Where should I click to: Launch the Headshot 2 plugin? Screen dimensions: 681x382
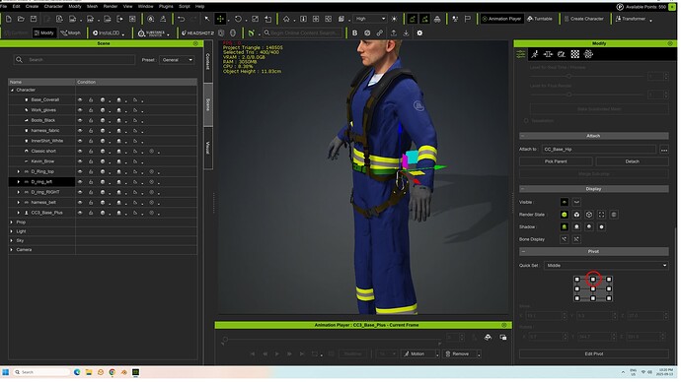point(197,32)
